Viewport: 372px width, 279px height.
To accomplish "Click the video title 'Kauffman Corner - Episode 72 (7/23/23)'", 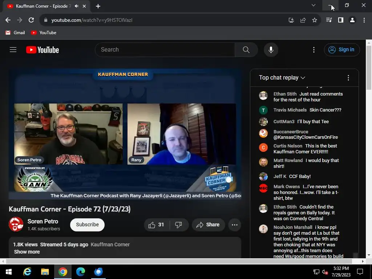I will (x=69, y=209).
